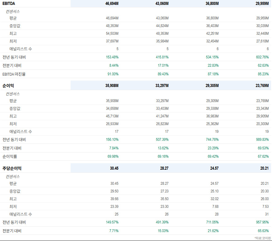Select EPS analyst count 31
Viewport: 272px width, 241px height.
(267, 214)
